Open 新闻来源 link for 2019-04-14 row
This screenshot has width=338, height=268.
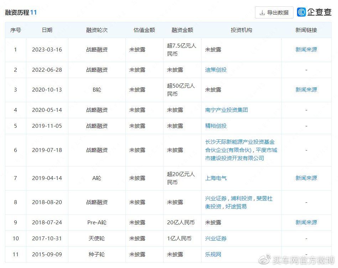coord(306,178)
